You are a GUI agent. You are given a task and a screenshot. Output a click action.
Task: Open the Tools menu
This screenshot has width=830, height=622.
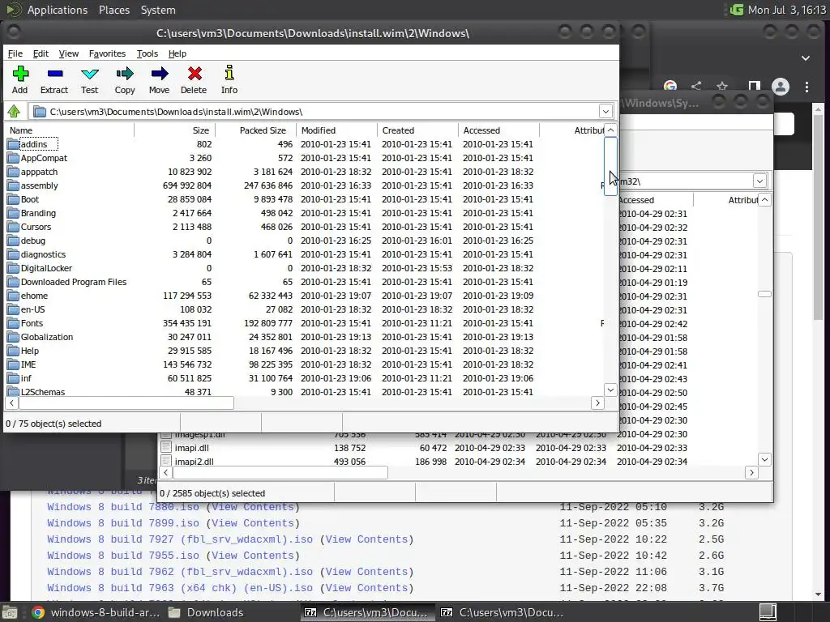pyautogui.click(x=148, y=53)
